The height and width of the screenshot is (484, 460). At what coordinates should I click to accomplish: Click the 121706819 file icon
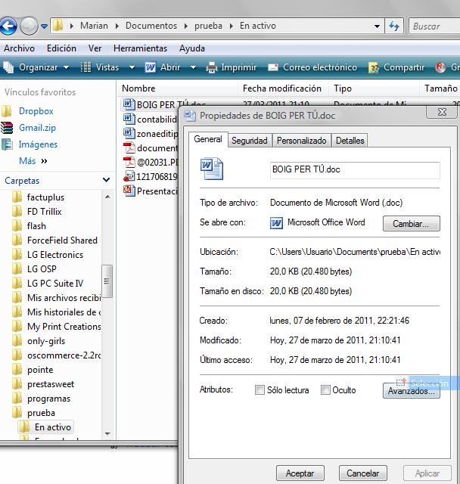pyautogui.click(x=129, y=176)
